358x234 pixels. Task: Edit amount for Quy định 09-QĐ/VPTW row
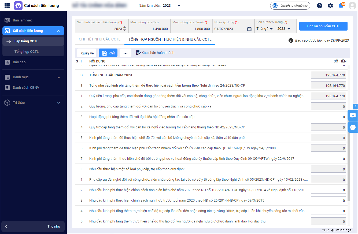click(329, 159)
